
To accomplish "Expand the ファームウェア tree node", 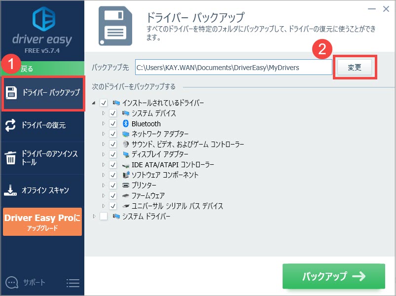I will pyautogui.click(x=104, y=196).
